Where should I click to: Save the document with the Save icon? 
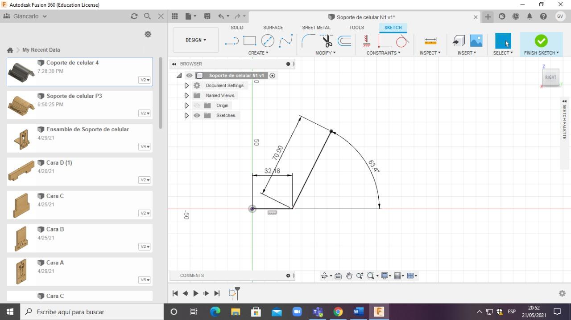click(x=207, y=16)
